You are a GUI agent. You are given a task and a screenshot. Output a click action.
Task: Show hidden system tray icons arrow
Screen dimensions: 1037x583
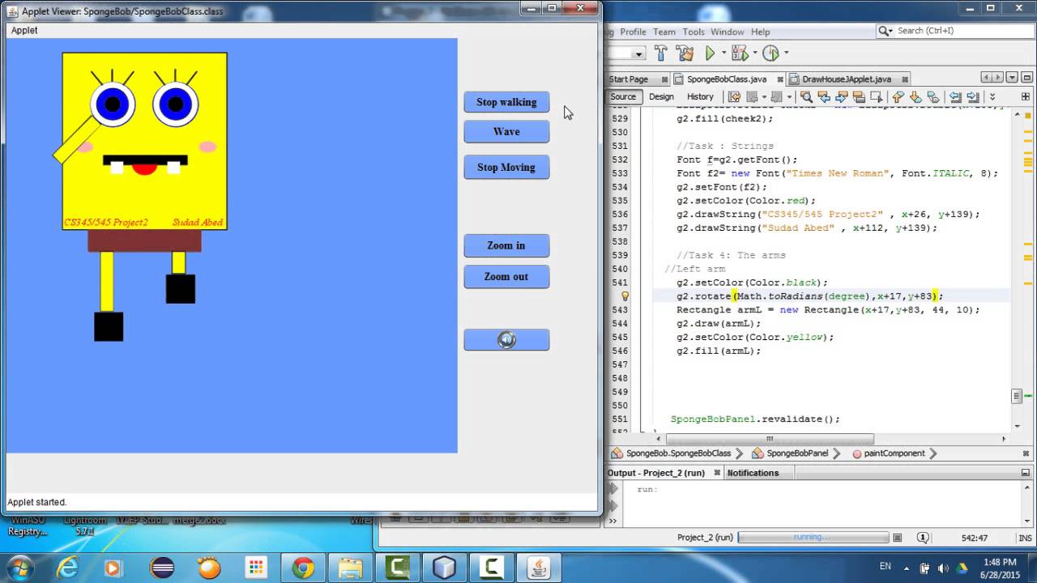coord(906,568)
